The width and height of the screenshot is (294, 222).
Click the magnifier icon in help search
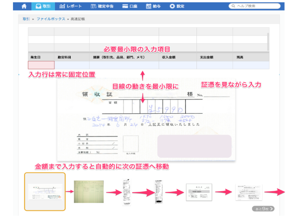tap(233, 6)
